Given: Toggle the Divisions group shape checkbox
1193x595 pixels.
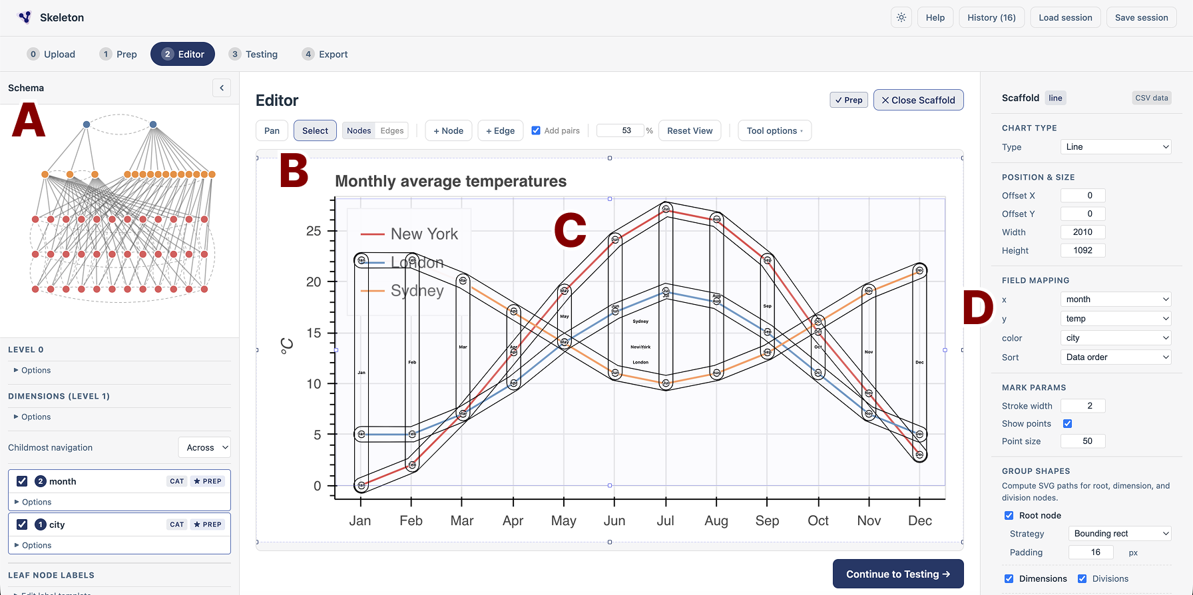Looking at the screenshot, I should [1082, 578].
